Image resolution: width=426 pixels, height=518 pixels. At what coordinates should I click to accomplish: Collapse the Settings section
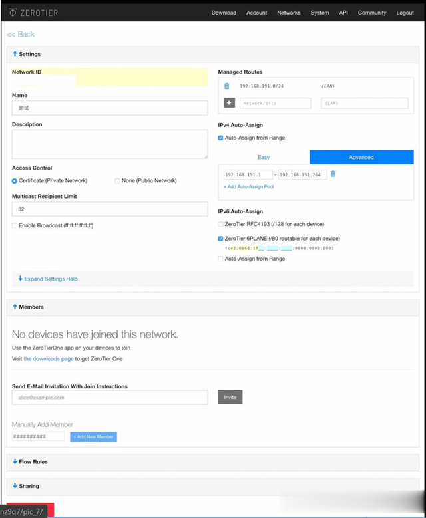coord(27,54)
